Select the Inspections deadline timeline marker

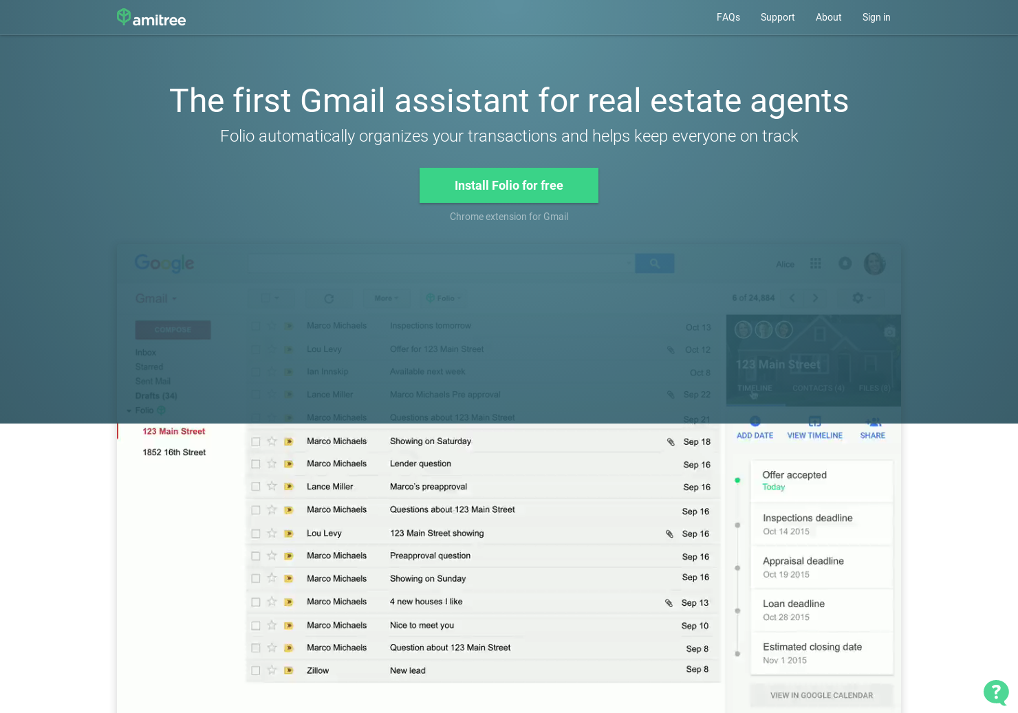[x=737, y=525]
